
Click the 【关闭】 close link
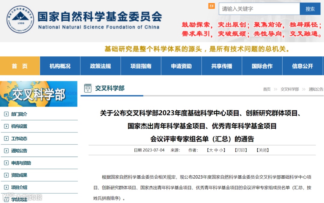pos(262,150)
